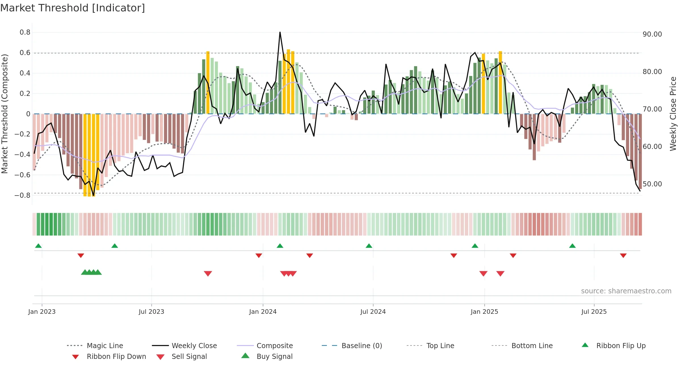Toggle the Ribbon Flip Down legend entry
This screenshot has width=681, height=383.
tap(109, 356)
